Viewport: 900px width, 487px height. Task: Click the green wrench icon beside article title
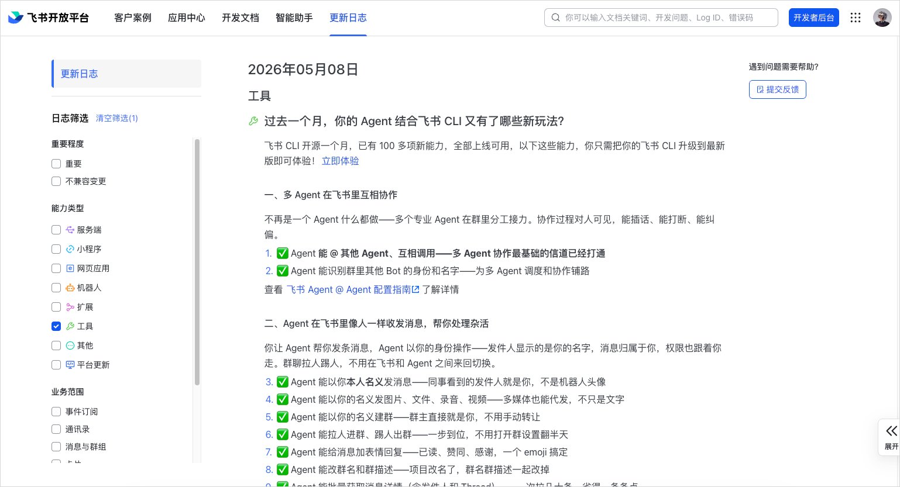coord(253,121)
